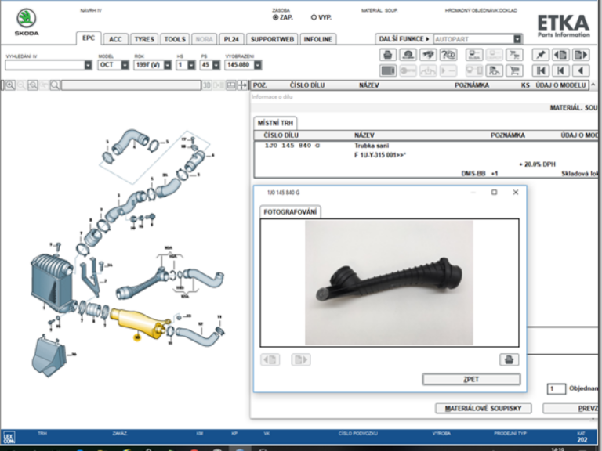Click the pin icon in toolbar
Viewport: 602px width, 451px height.
coord(540,55)
